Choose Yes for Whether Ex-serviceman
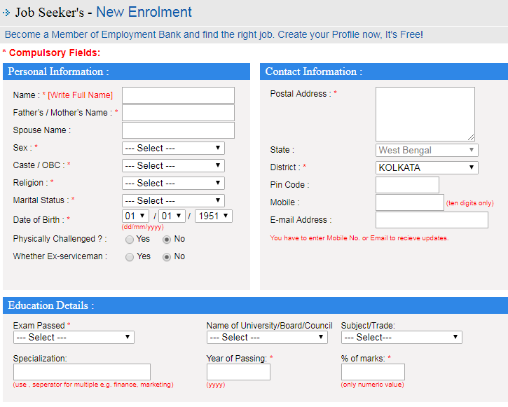508x407 pixels. (x=130, y=257)
